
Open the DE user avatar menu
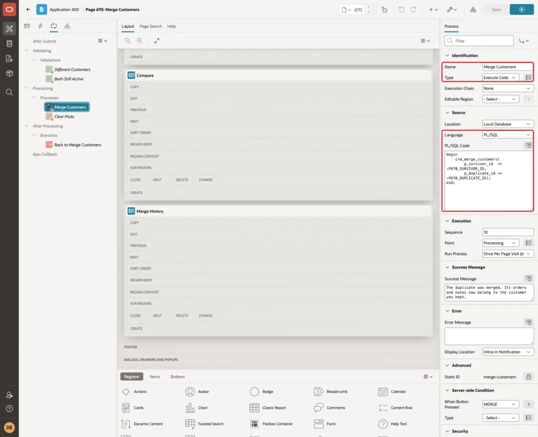[x=9, y=428]
